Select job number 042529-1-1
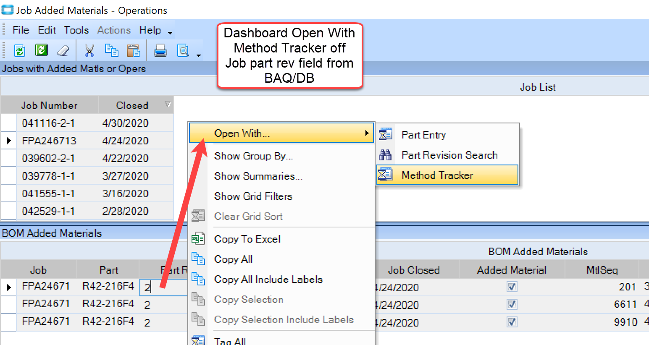The height and width of the screenshot is (345, 649). pyautogui.click(x=48, y=211)
